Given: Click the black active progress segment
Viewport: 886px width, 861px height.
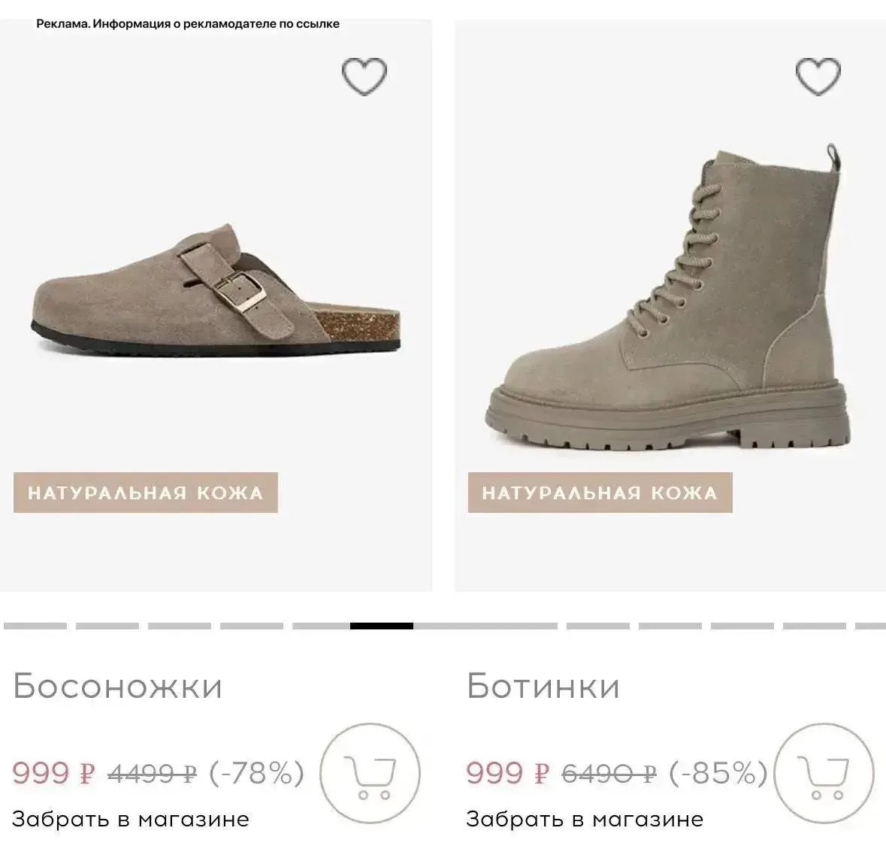Looking at the screenshot, I should coord(382,626).
